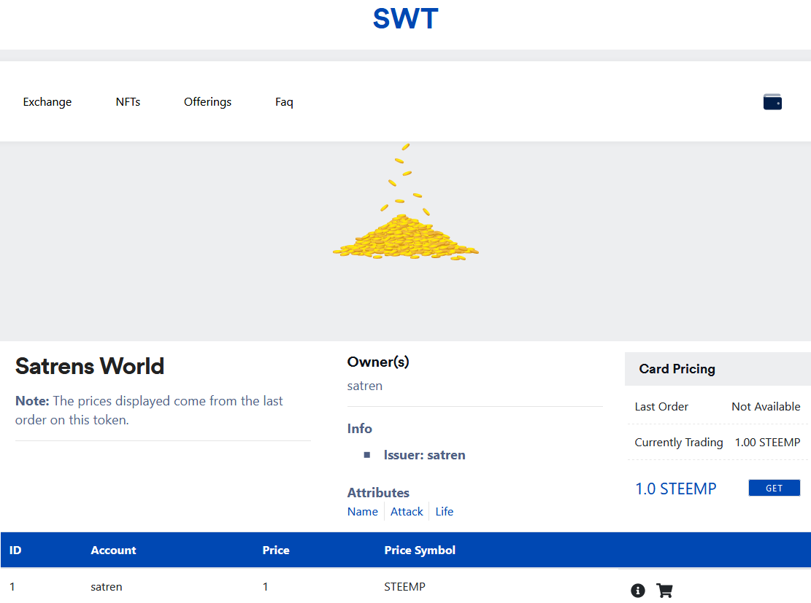
Task: Select the Name attribute link
Action: pyautogui.click(x=363, y=512)
